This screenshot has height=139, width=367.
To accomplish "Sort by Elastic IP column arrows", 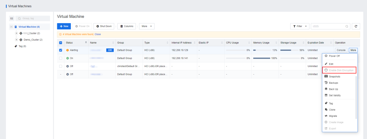I will 222,43.
